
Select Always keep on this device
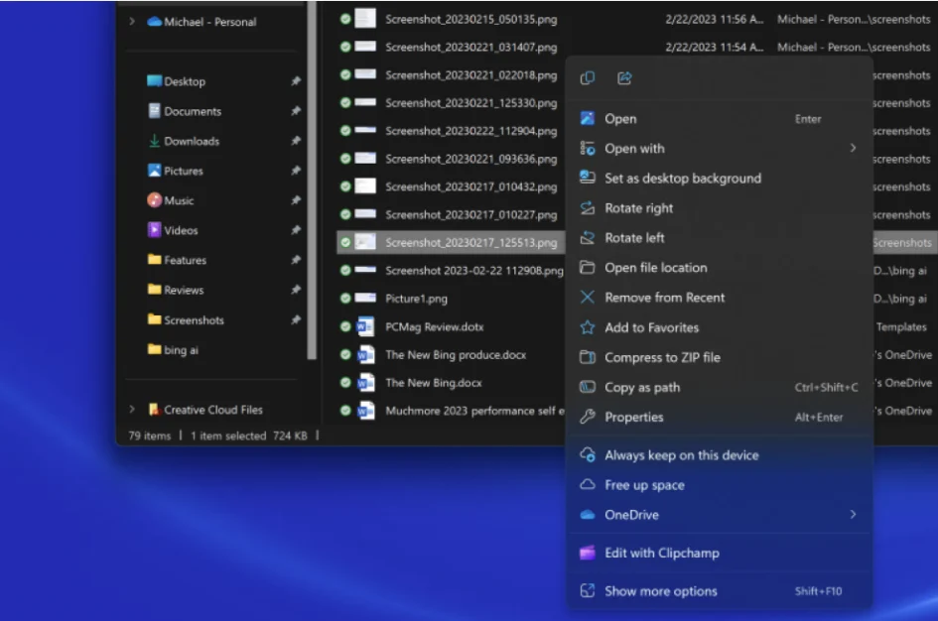click(719, 455)
